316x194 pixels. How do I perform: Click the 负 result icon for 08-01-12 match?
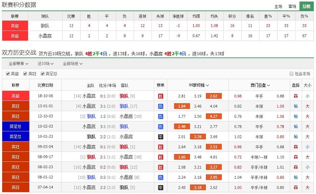tap(161, 178)
